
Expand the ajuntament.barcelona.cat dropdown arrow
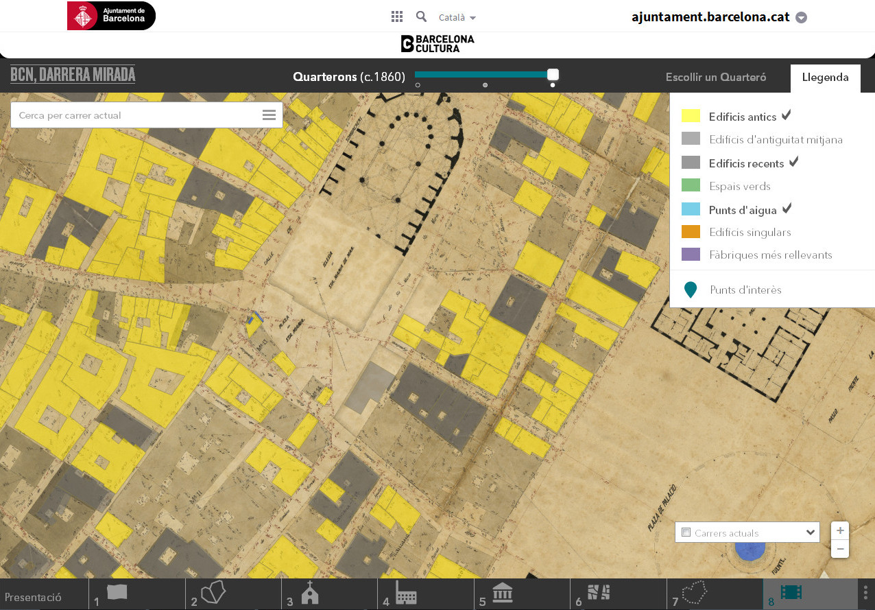click(801, 18)
